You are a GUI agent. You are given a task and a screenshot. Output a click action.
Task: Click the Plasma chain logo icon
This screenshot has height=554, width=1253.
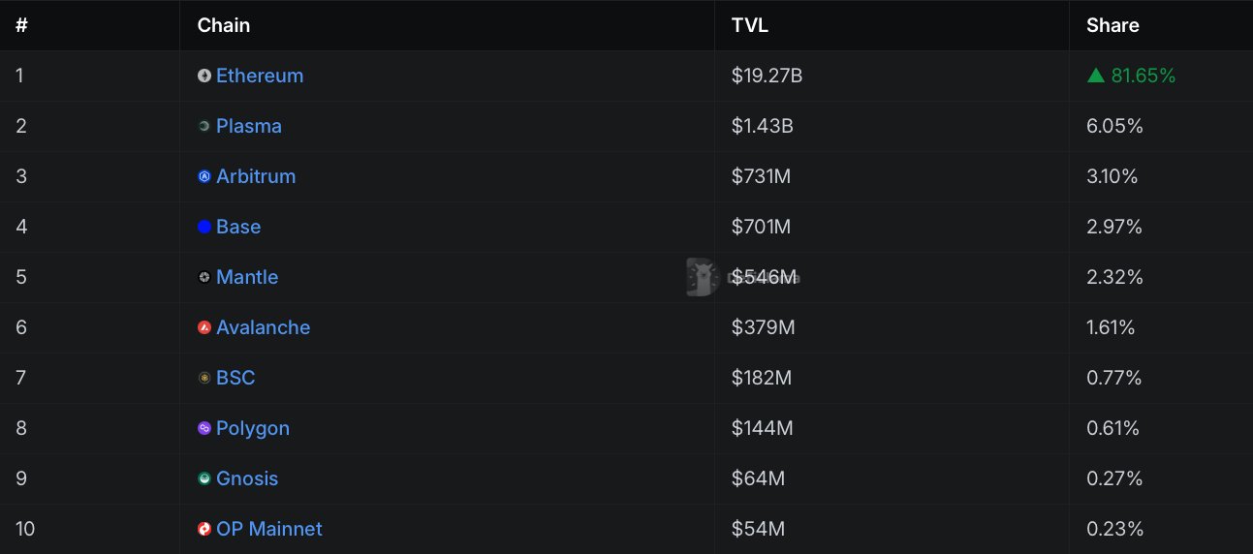point(204,126)
